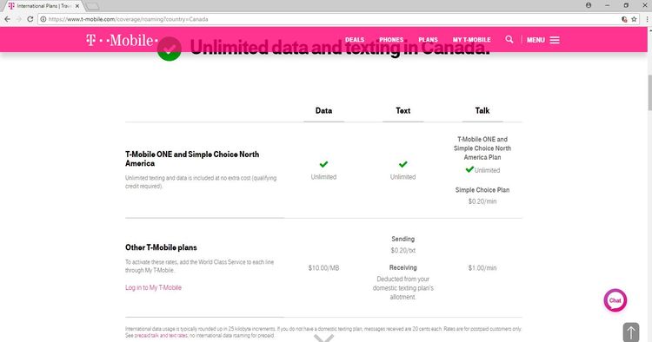Open a new browser tab
652x342 pixels.
[x=93, y=6]
